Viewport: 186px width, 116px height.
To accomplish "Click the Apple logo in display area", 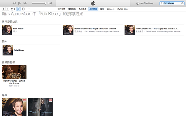I will [x=93, y=3].
